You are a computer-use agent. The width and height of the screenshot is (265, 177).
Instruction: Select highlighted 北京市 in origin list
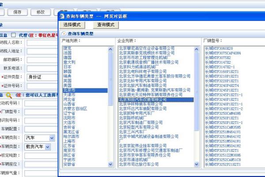tap(85, 90)
